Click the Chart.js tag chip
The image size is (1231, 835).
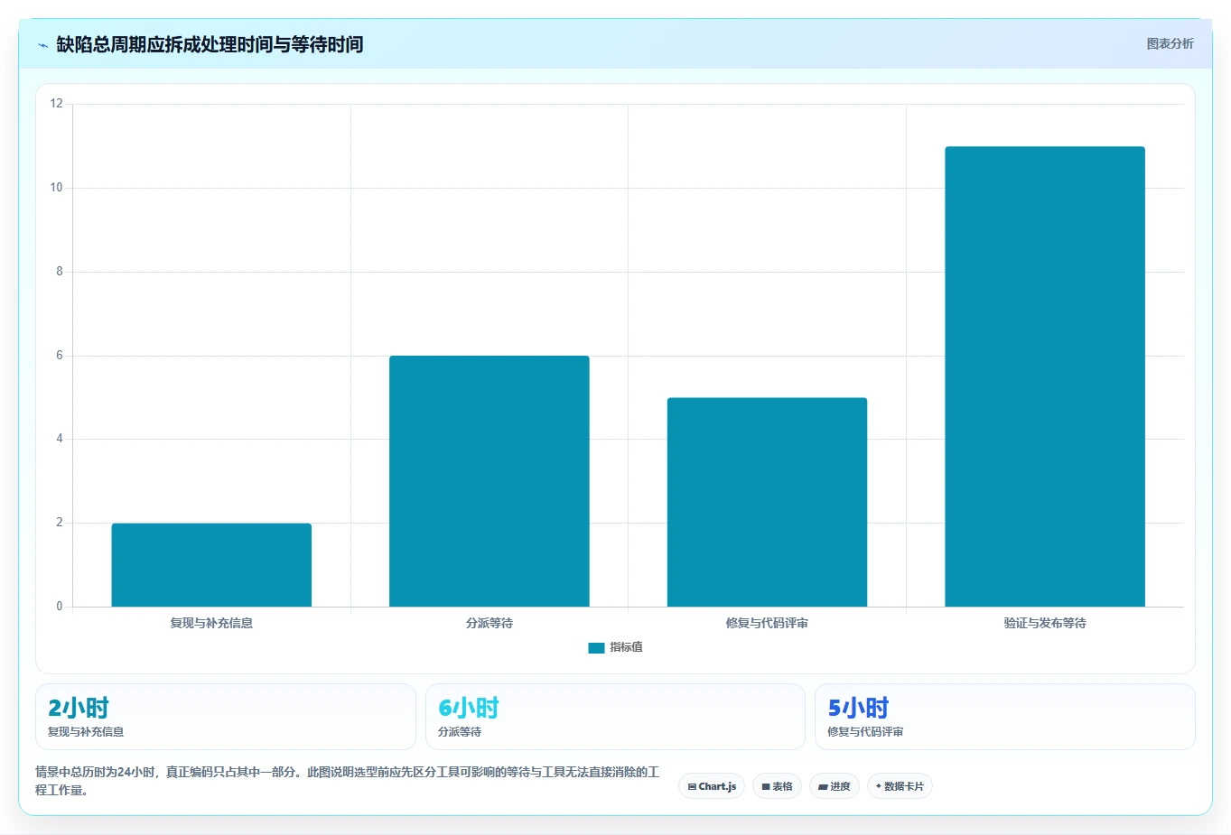712,786
